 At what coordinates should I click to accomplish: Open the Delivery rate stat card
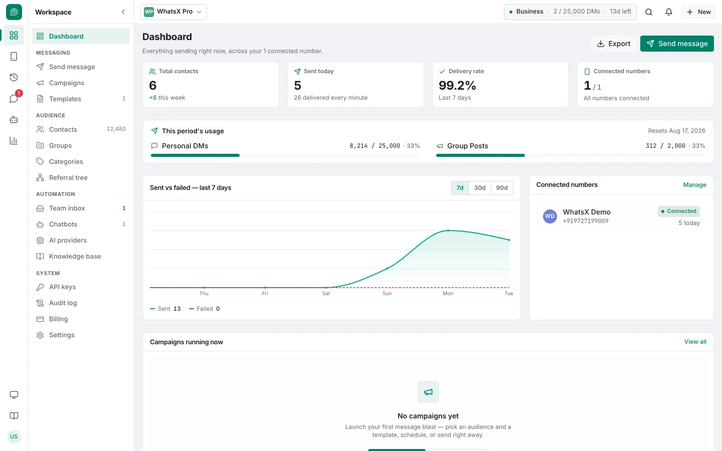click(500, 85)
